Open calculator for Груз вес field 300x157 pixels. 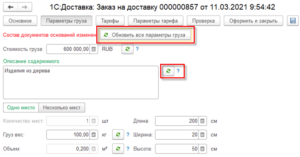[94, 135]
